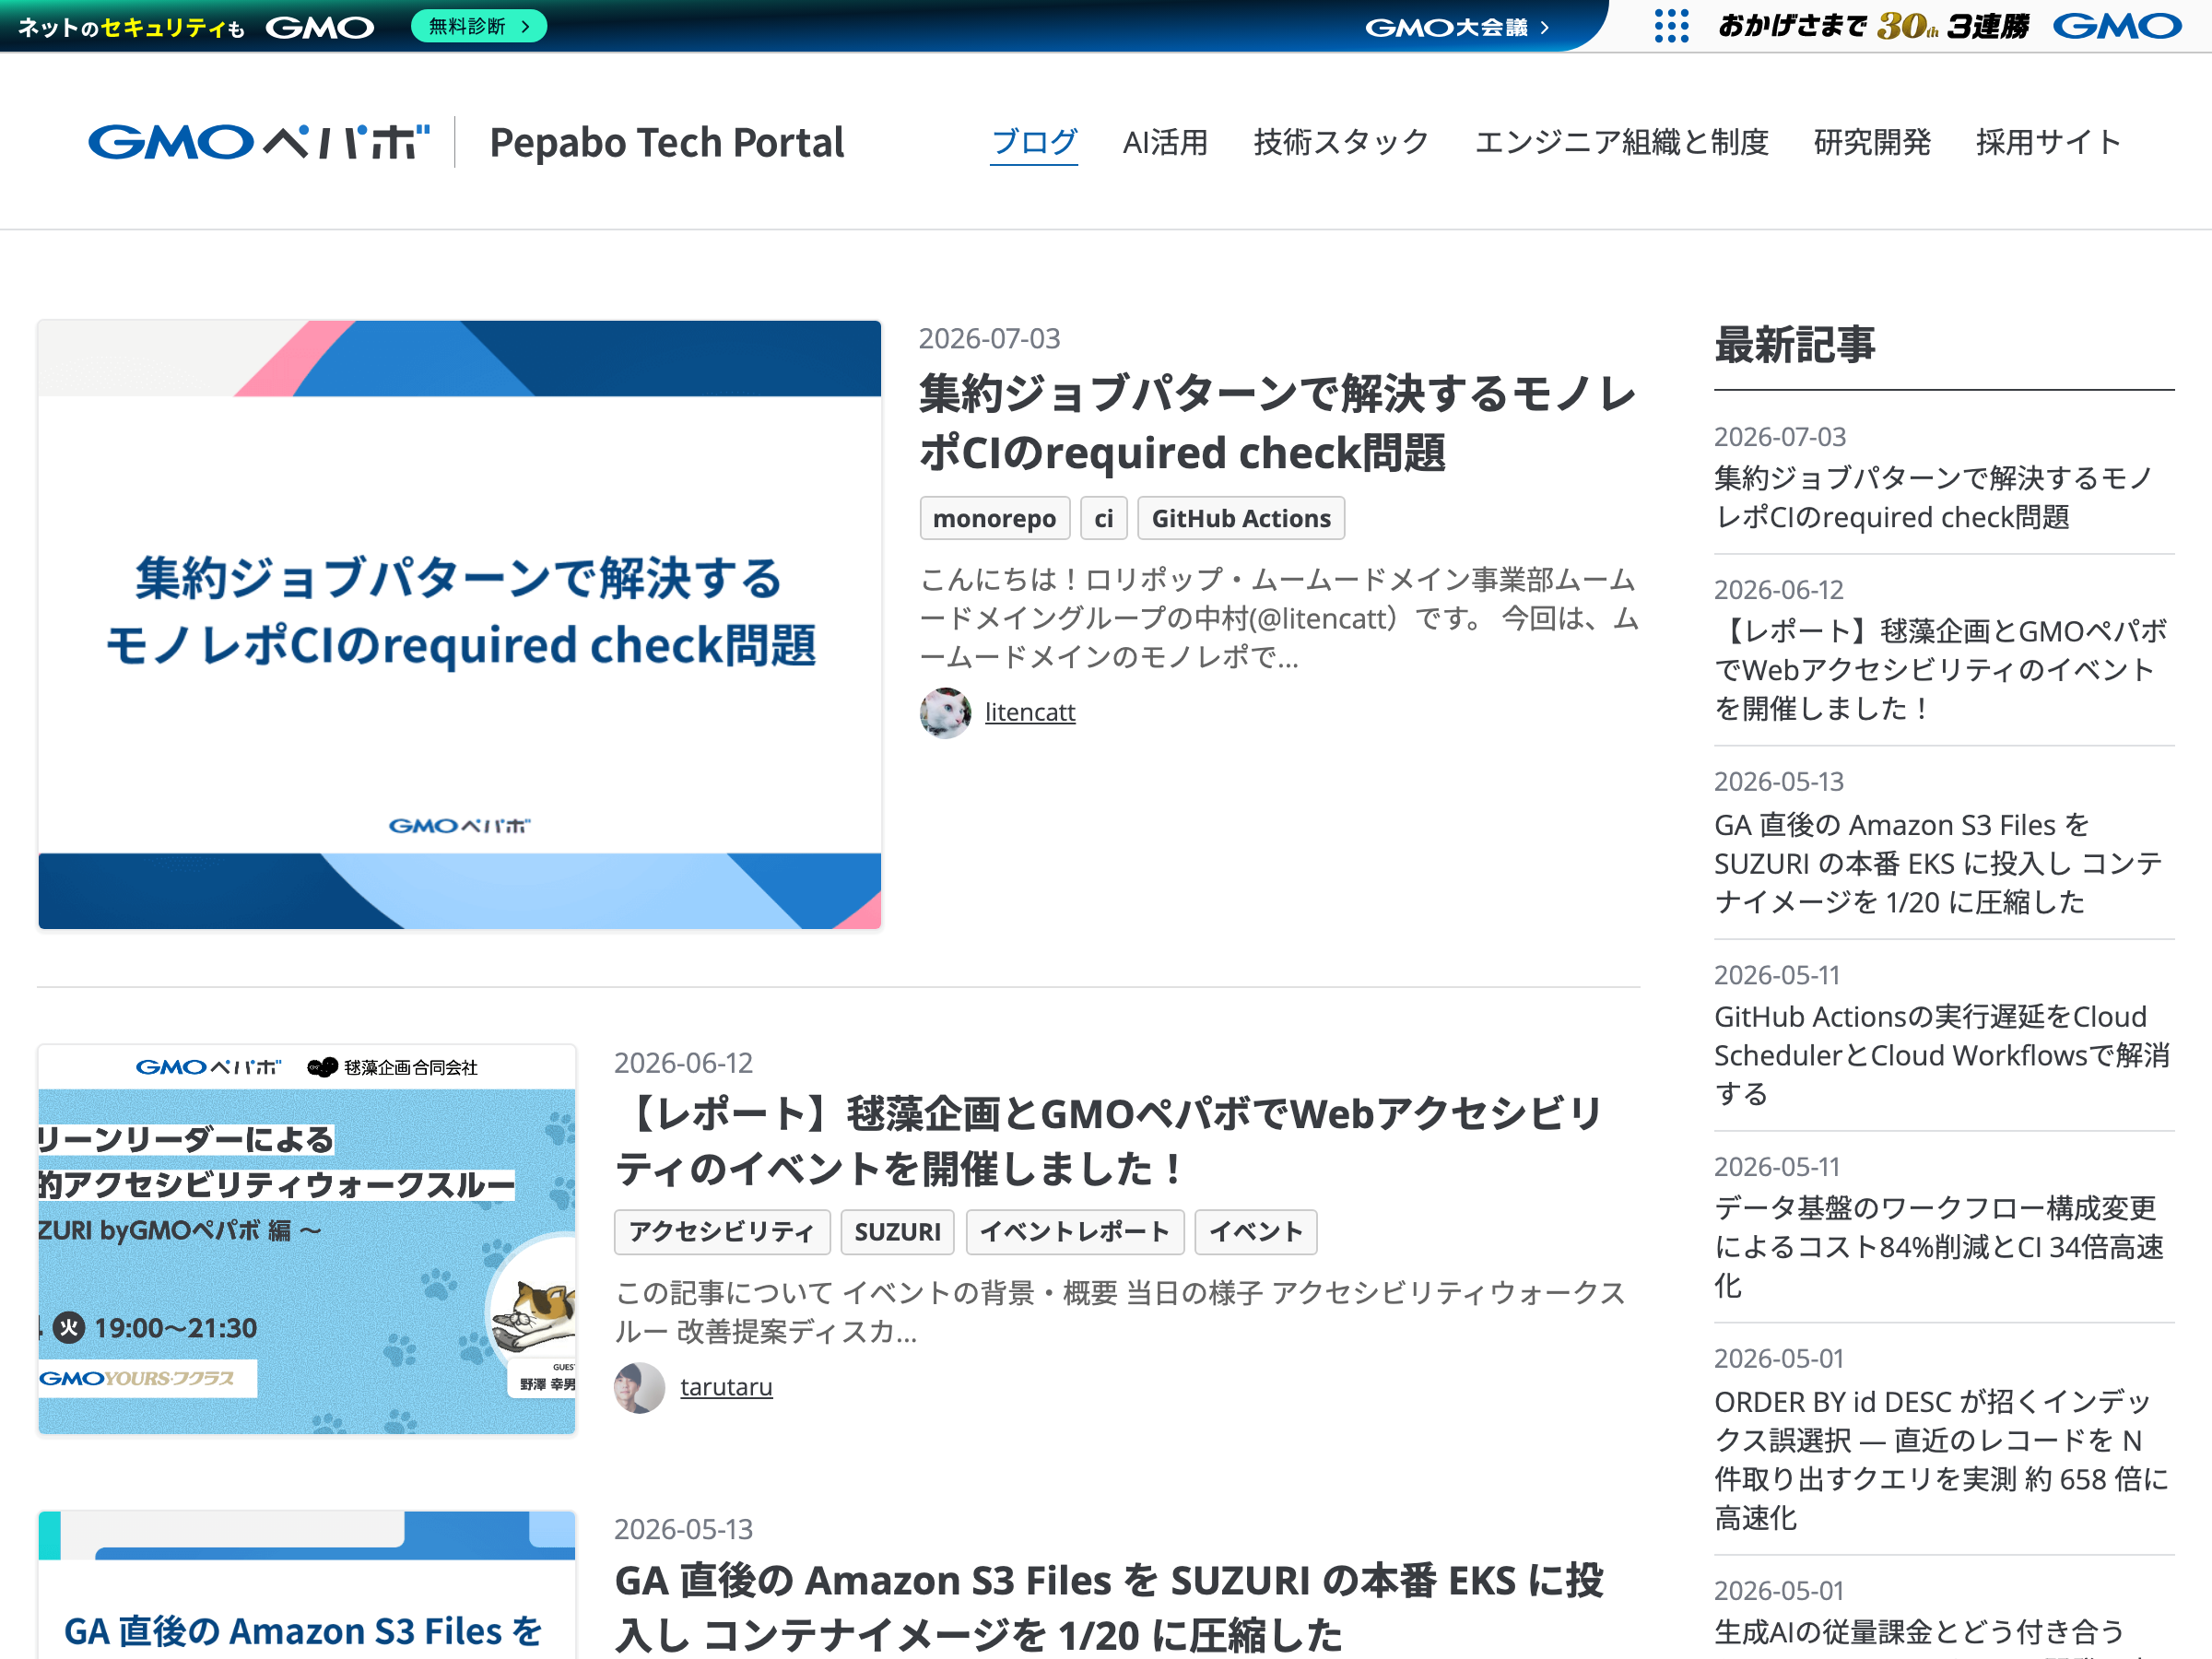The image size is (2212, 1659).
Task: Open sidebar link GitHub Actionsの実行遅延をCloud Scheduler
Action: tap(1942, 1055)
